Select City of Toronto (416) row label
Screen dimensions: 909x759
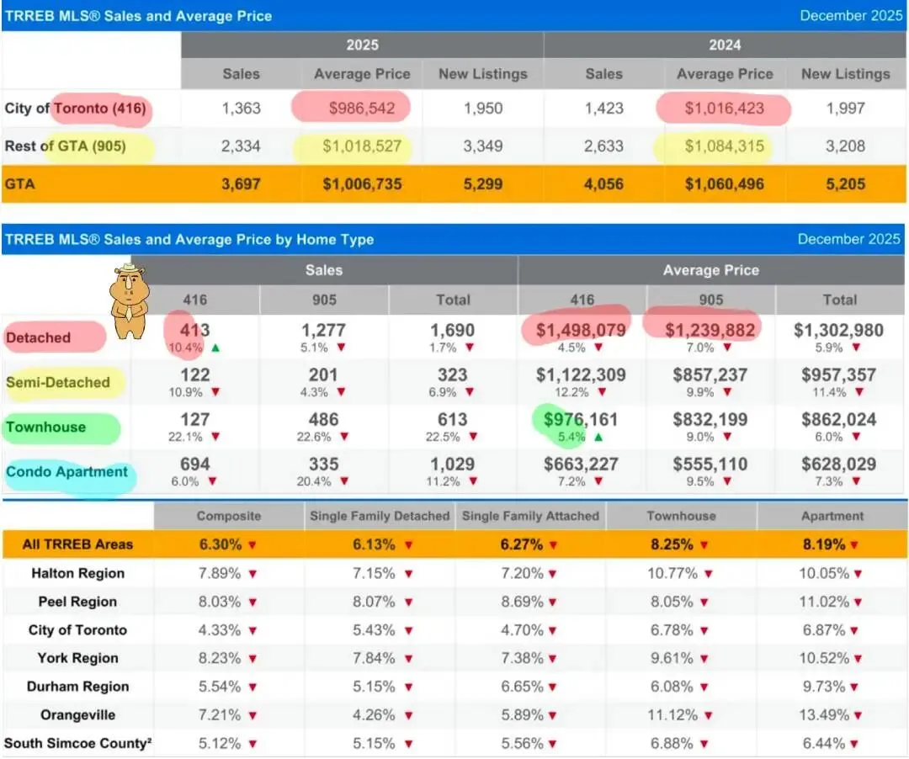coord(76,109)
